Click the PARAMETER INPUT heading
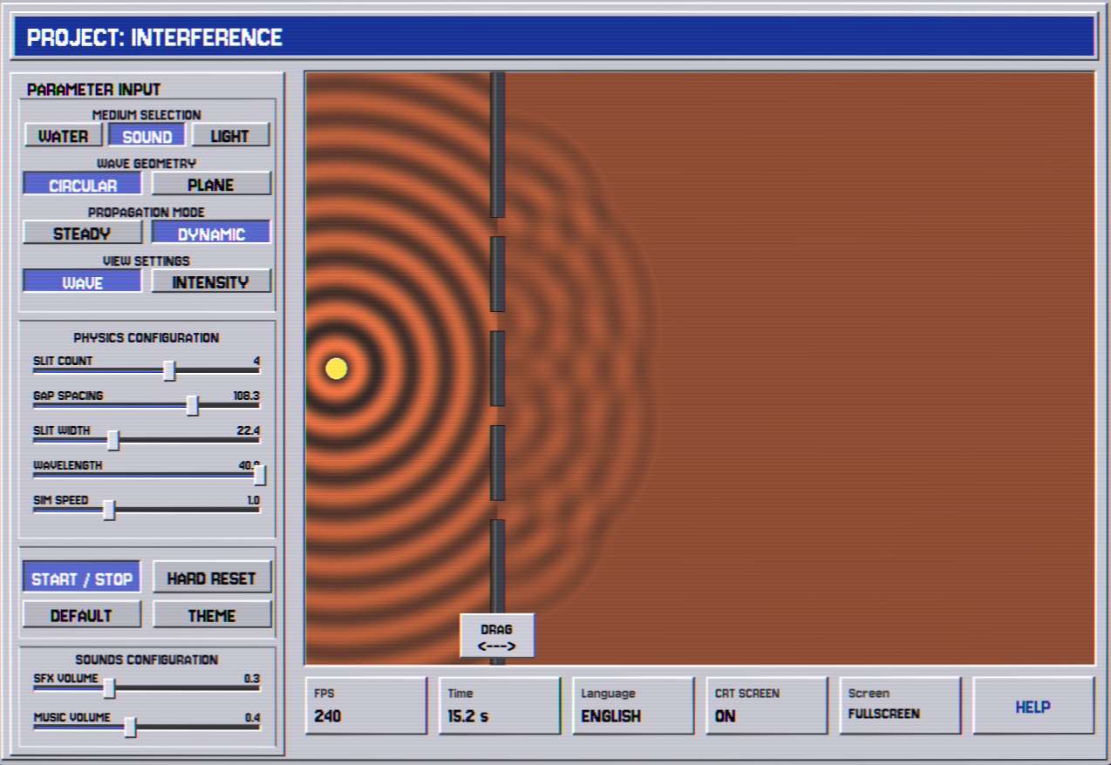The width and height of the screenshot is (1111, 765). point(94,90)
